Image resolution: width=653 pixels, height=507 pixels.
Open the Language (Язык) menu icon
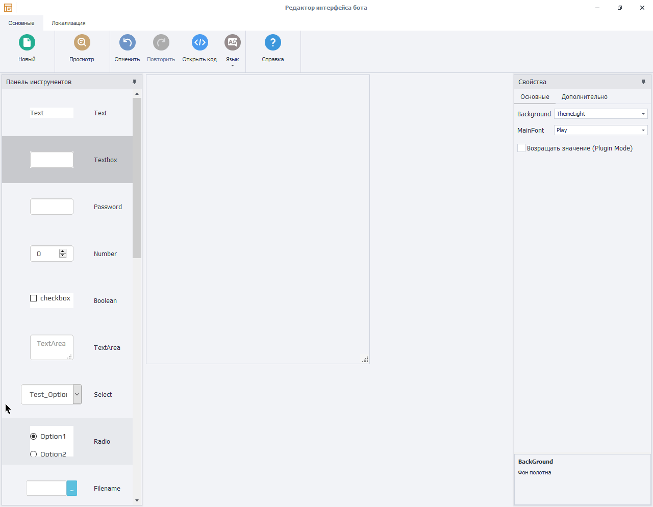tap(232, 43)
